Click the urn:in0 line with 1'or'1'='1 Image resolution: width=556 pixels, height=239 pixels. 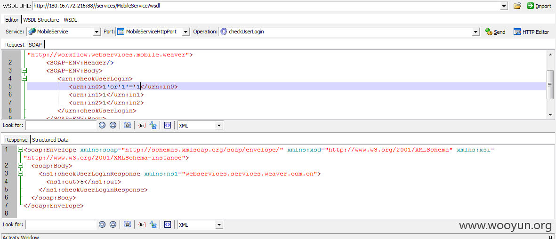(x=287, y=87)
